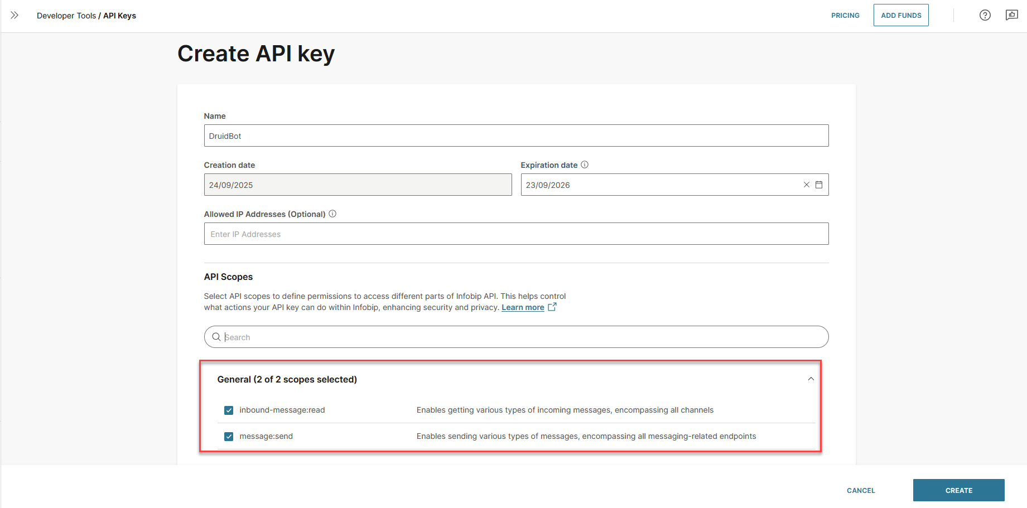Click the Allowed IP Addresses info icon
The width and height of the screenshot is (1027, 508).
(332, 214)
